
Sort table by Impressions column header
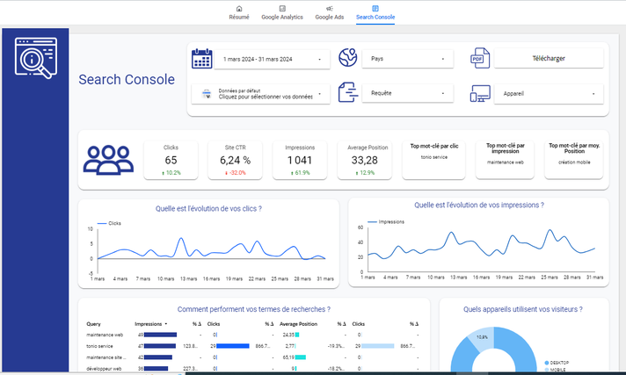tap(150, 324)
